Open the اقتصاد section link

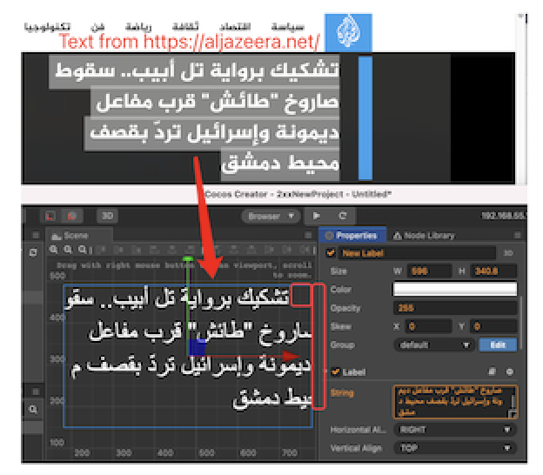click(236, 26)
